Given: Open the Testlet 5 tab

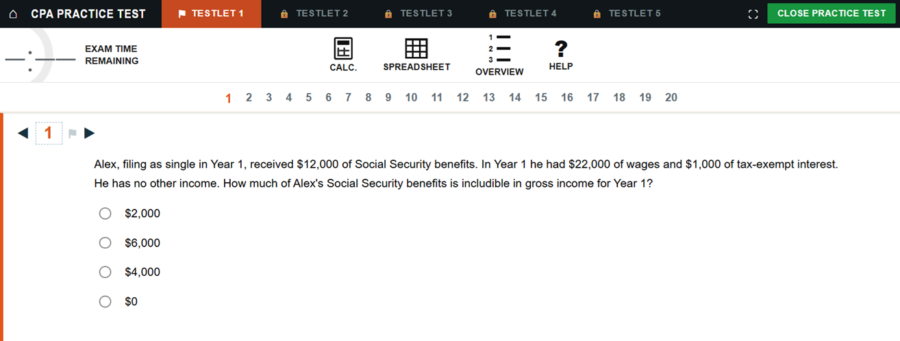Looking at the screenshot, I should point(627,14).
